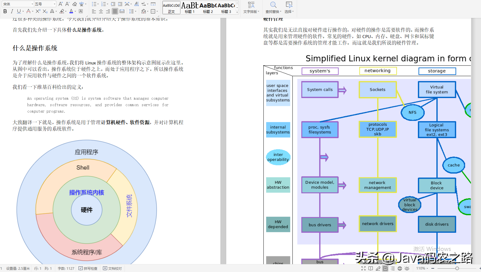481x272 pixels.
Task: Click the zoom out minus button
Action: (433, 268)
